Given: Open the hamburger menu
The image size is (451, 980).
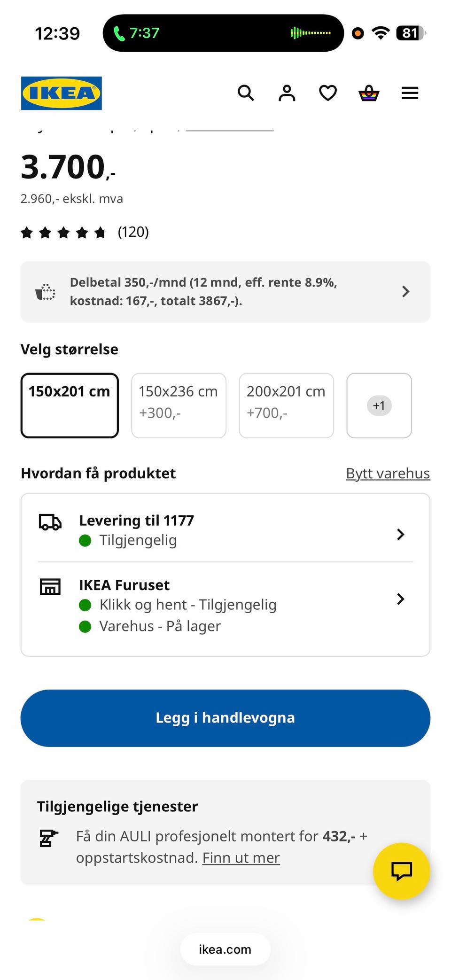Looking at the screenshot, I should pyautogui.click(x=410, y=93).
